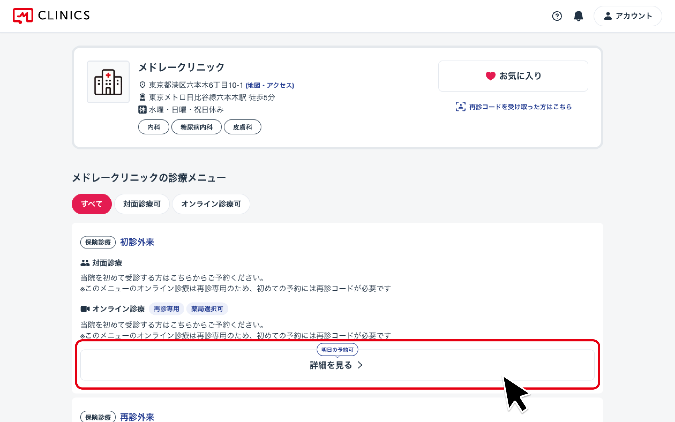675x422 pixels.
Task: Select the 内科 department tag
Action: pyautogui.click(x=153, y=127)
